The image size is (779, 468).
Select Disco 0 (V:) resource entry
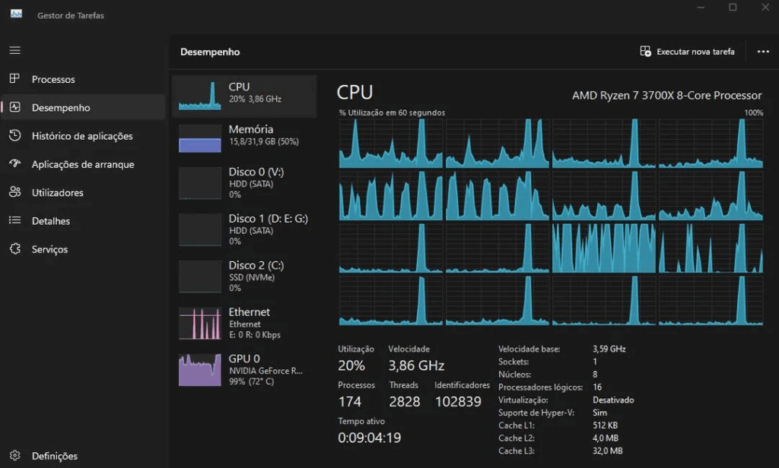tap(244, 183)
